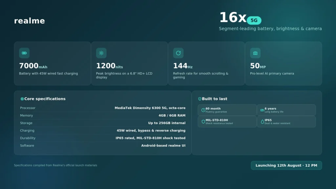Click the refresh icon above 144Hz

(x=178, y=53)
